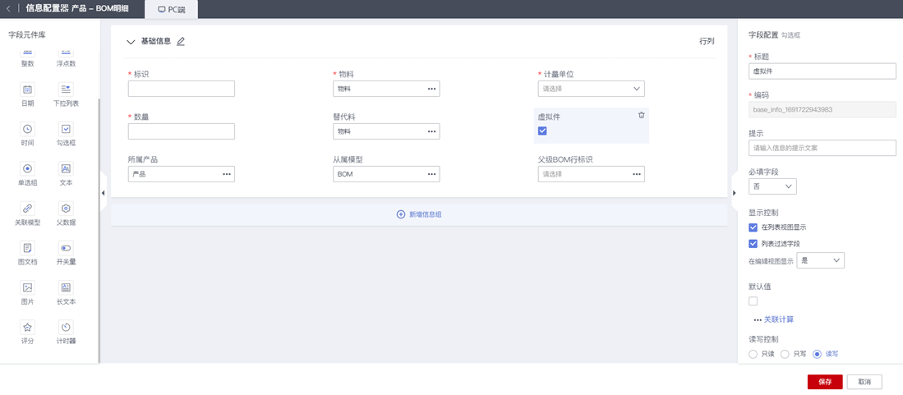Image resolution: width=903 pixels, height=395 pixels.
Task: Open the 关联计算 link
Action: point(778,319)
